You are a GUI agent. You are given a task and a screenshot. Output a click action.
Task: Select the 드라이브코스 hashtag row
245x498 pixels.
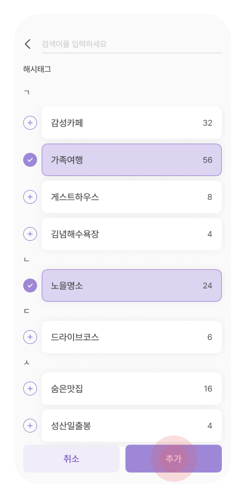(x=131, y=337)
